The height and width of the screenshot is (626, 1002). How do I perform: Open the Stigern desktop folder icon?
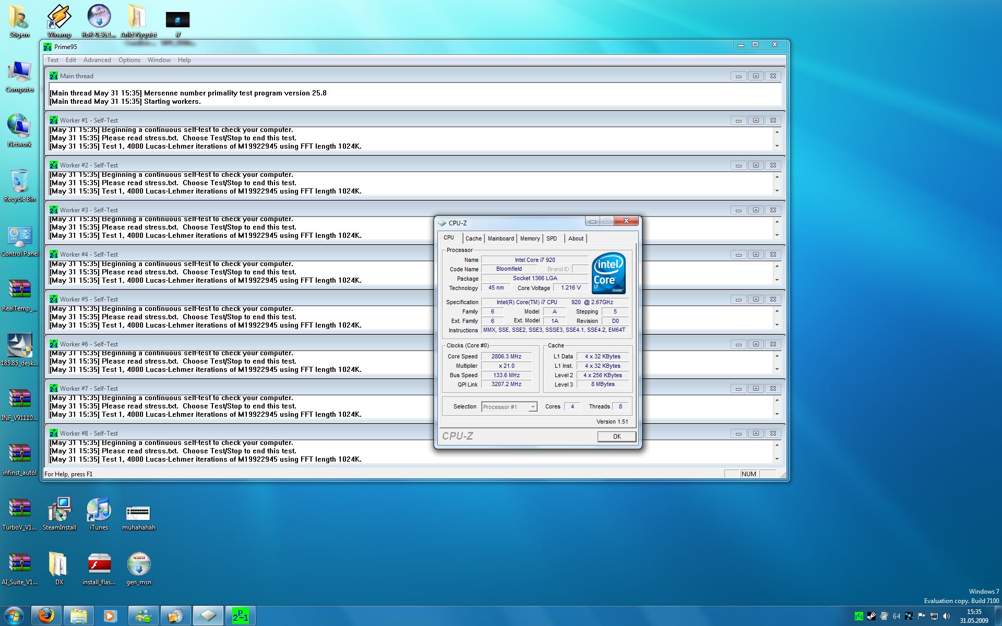[x=19, y=21]
